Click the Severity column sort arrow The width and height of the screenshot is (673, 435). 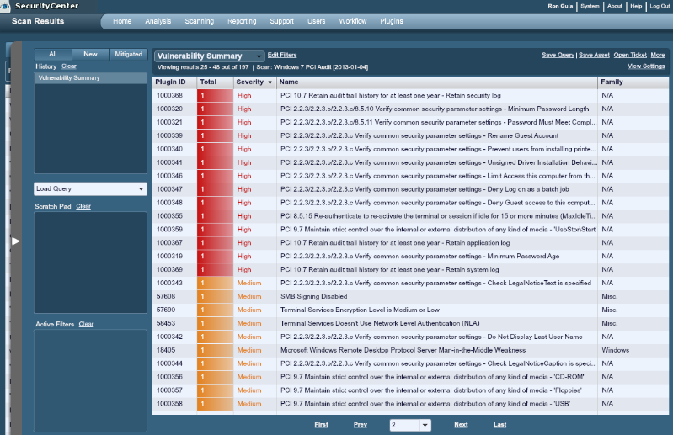coord(270,82)
